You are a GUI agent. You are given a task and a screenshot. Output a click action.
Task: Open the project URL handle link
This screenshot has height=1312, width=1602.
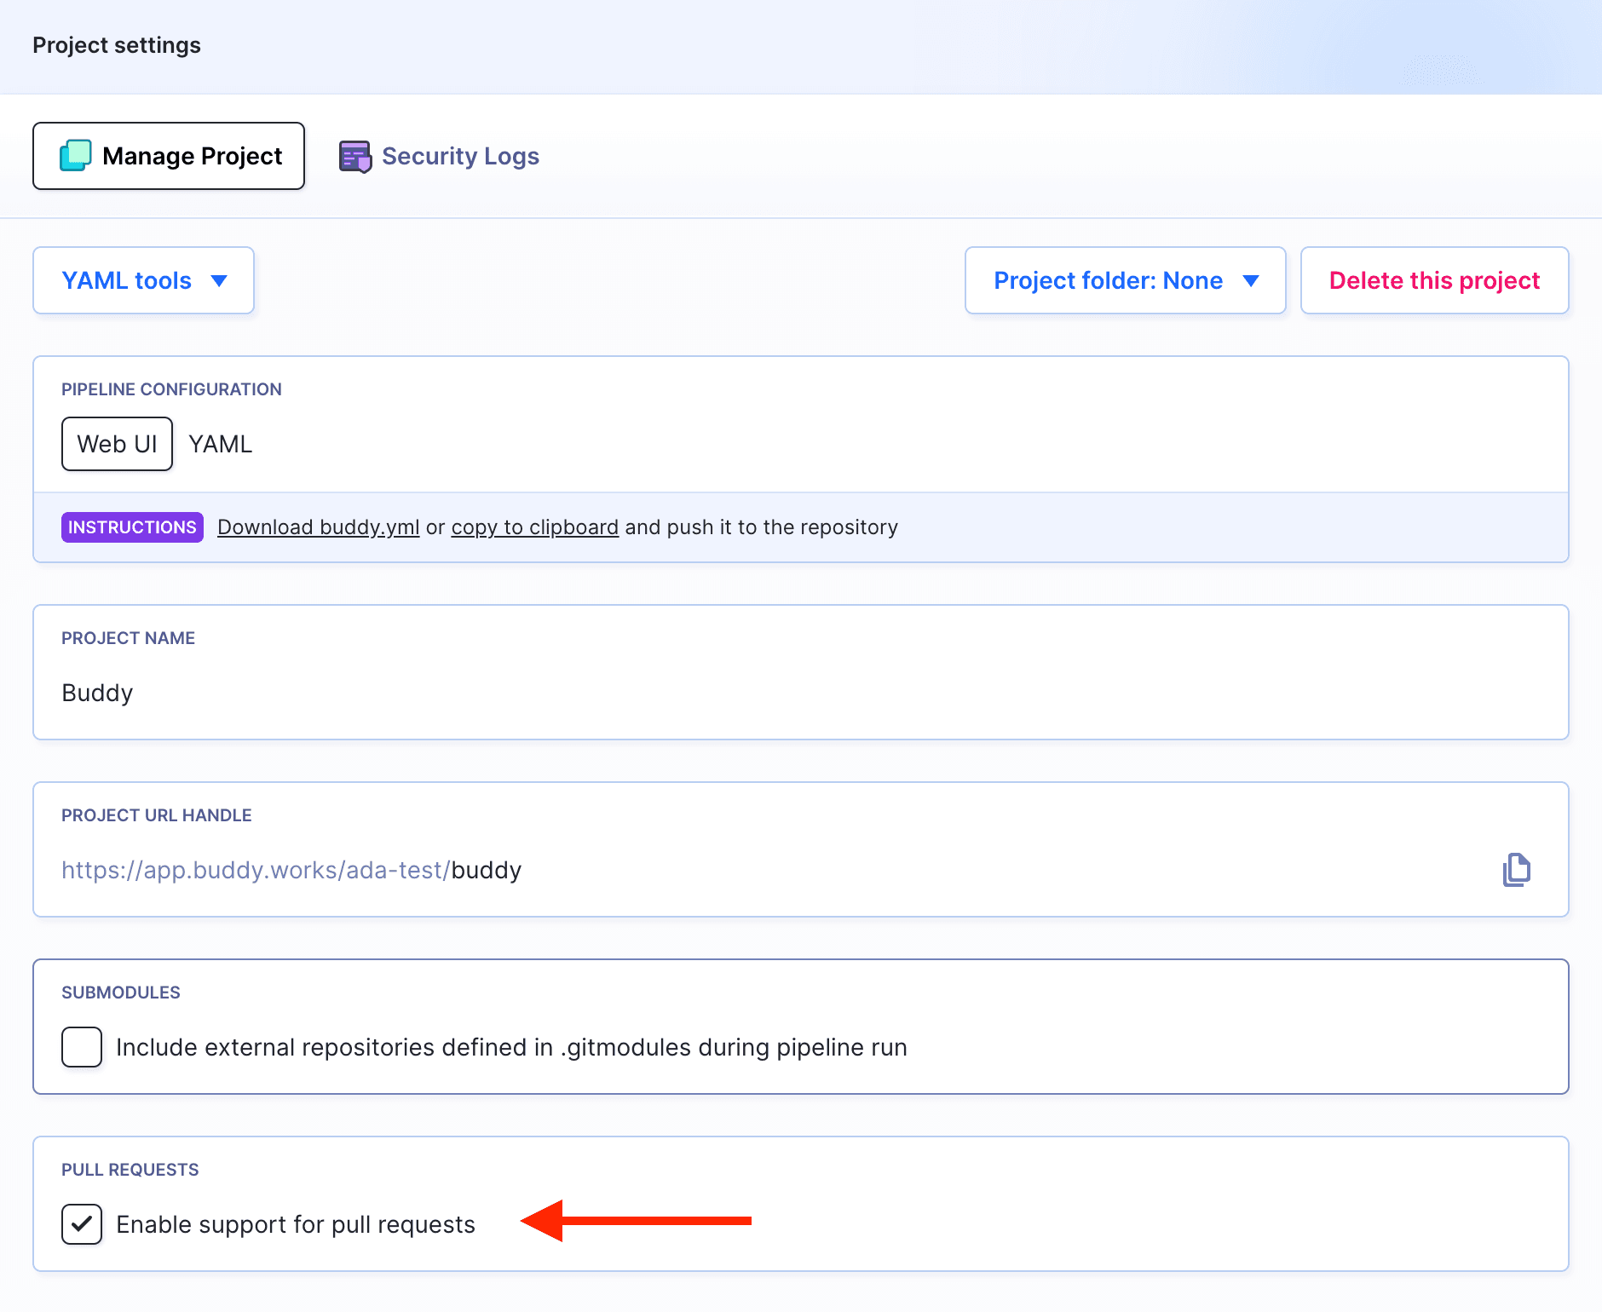click(291, 870)
